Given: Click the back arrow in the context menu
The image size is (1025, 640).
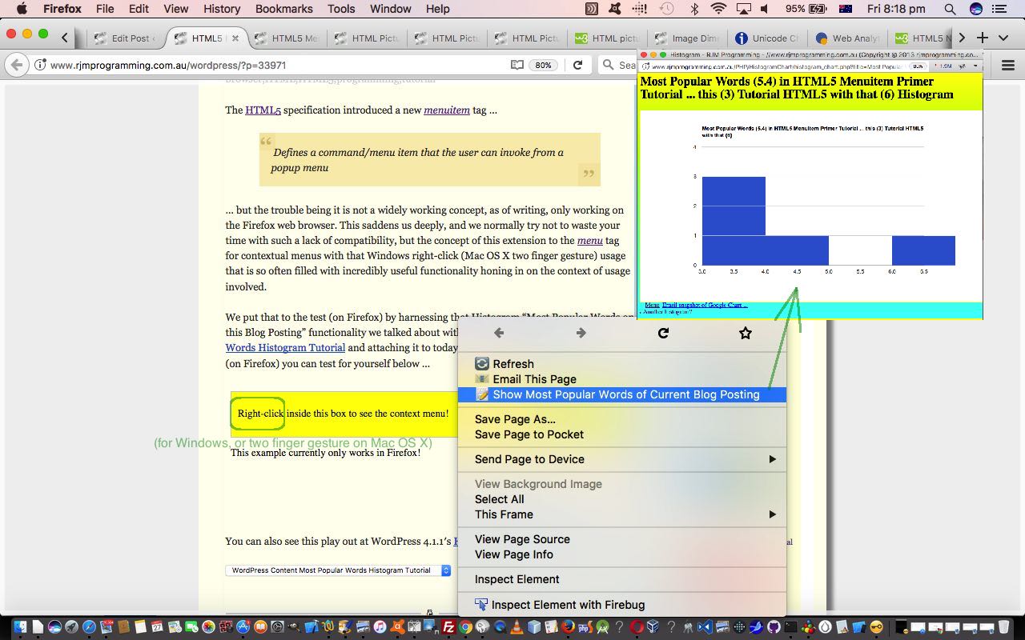Looking at the screenshot, I should pyautogui.click(x=499, y=333).
